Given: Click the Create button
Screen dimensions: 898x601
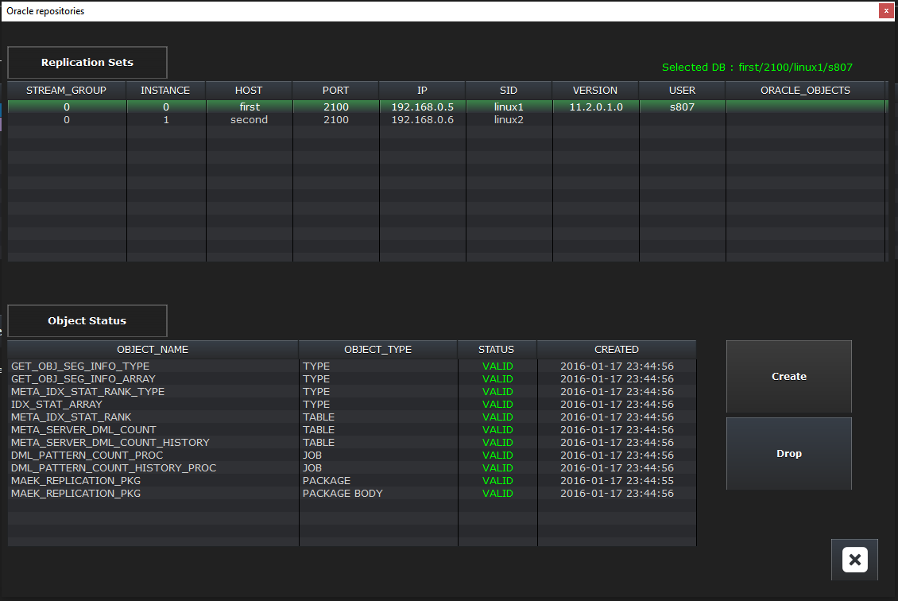Looking at the screenshot, I should point(788,376).
